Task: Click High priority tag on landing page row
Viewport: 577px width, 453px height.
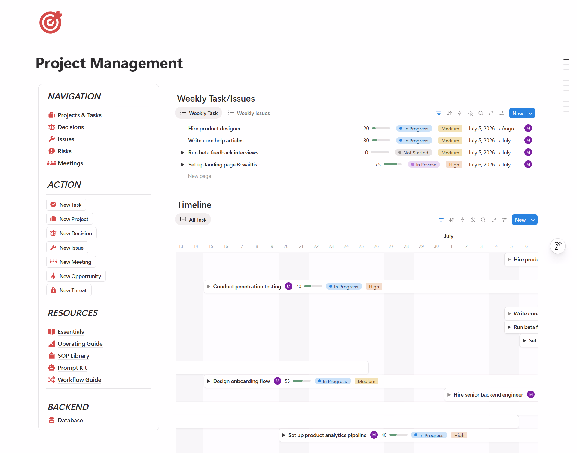Action: click(454, 165)
